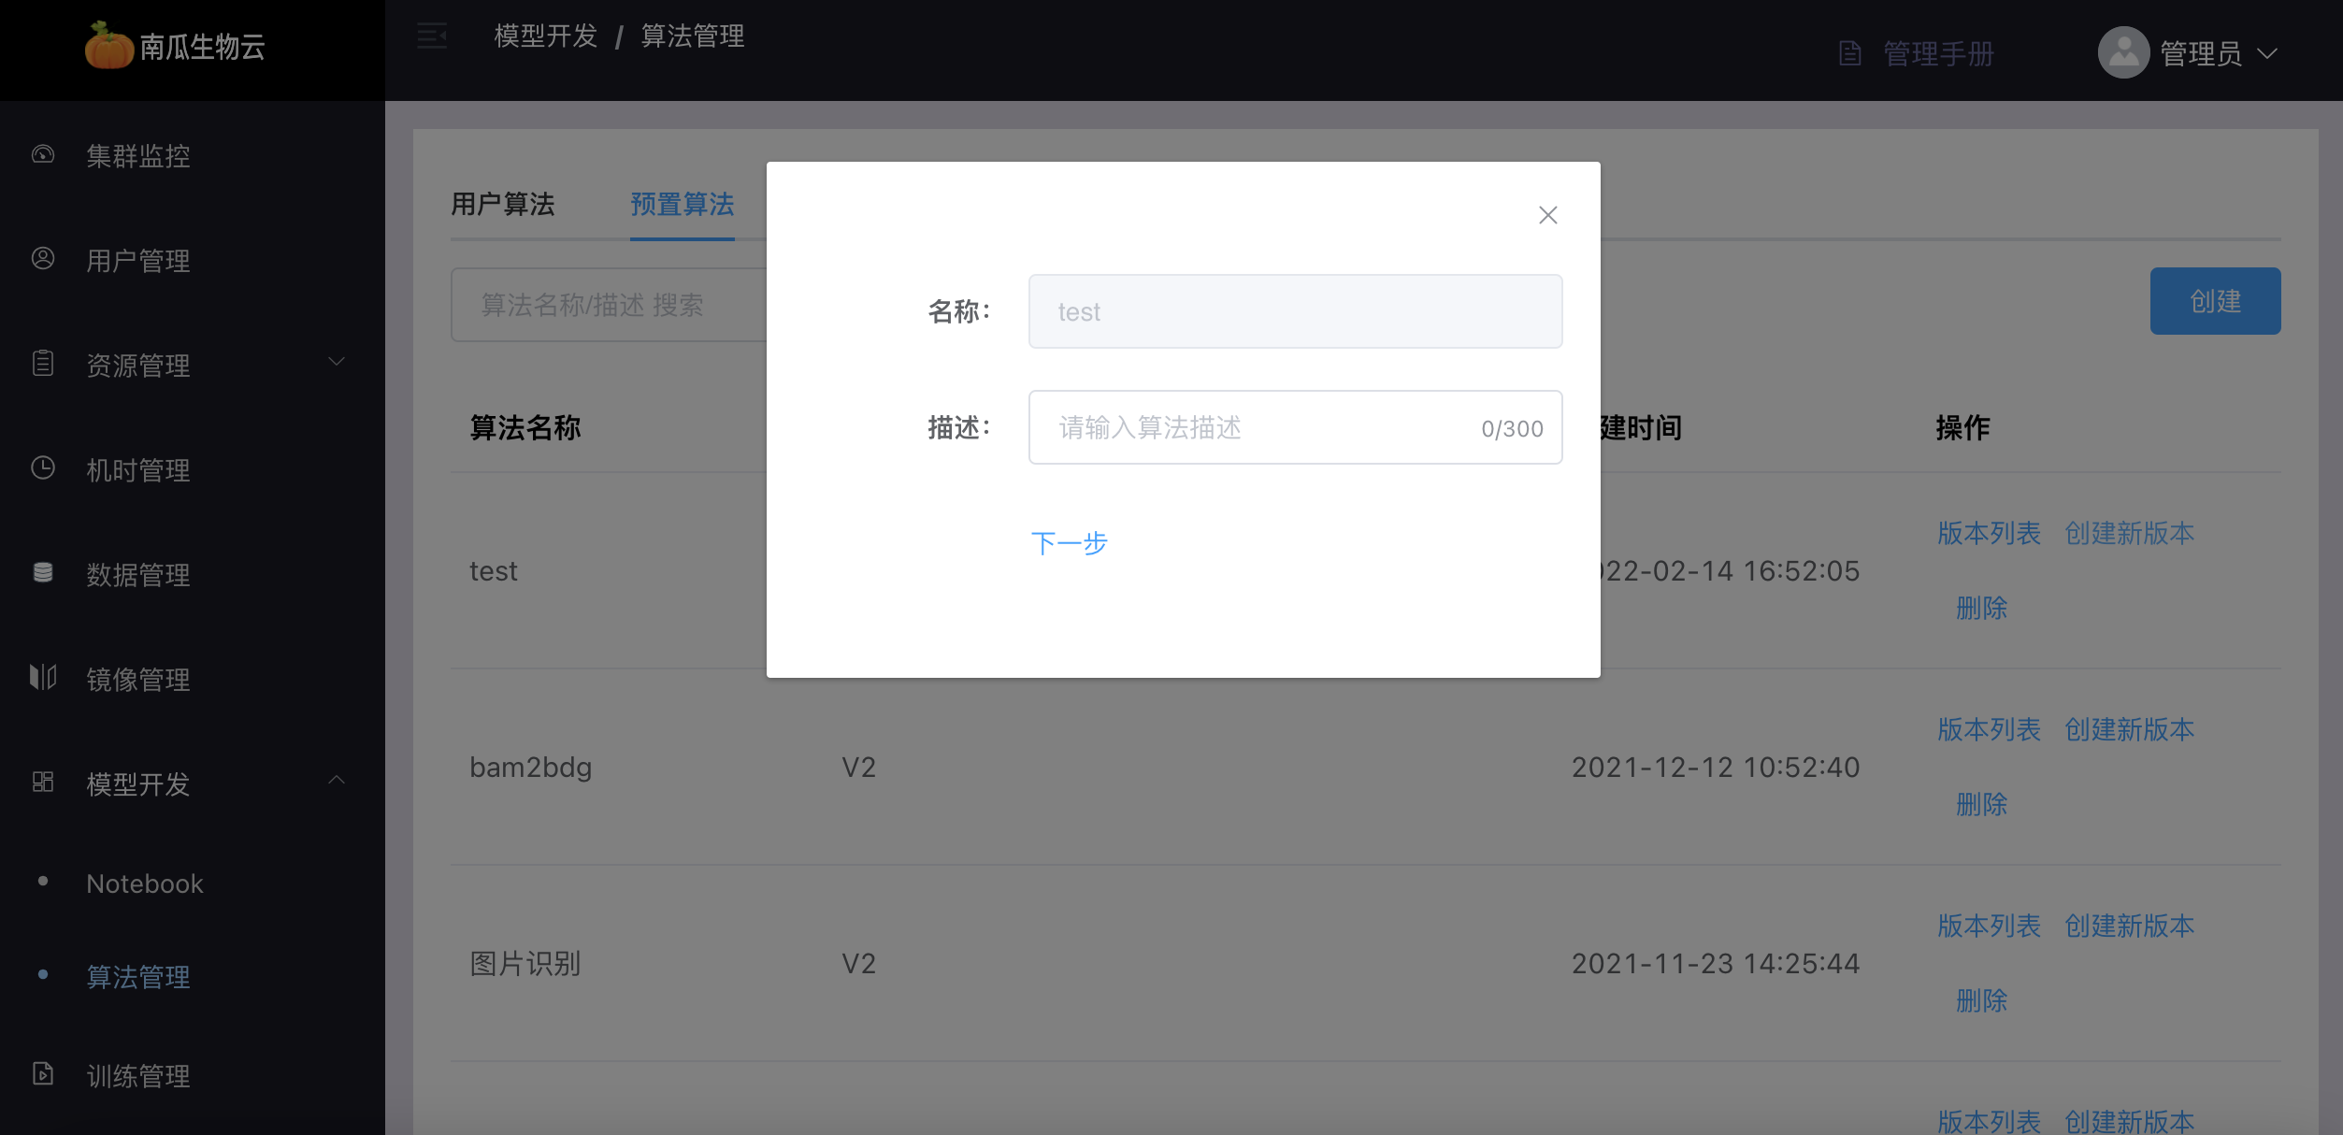Click 创建新版本 for the test row
Screen dimensions: 2343x1135
pyautogui.click(x=2129, y=534)
